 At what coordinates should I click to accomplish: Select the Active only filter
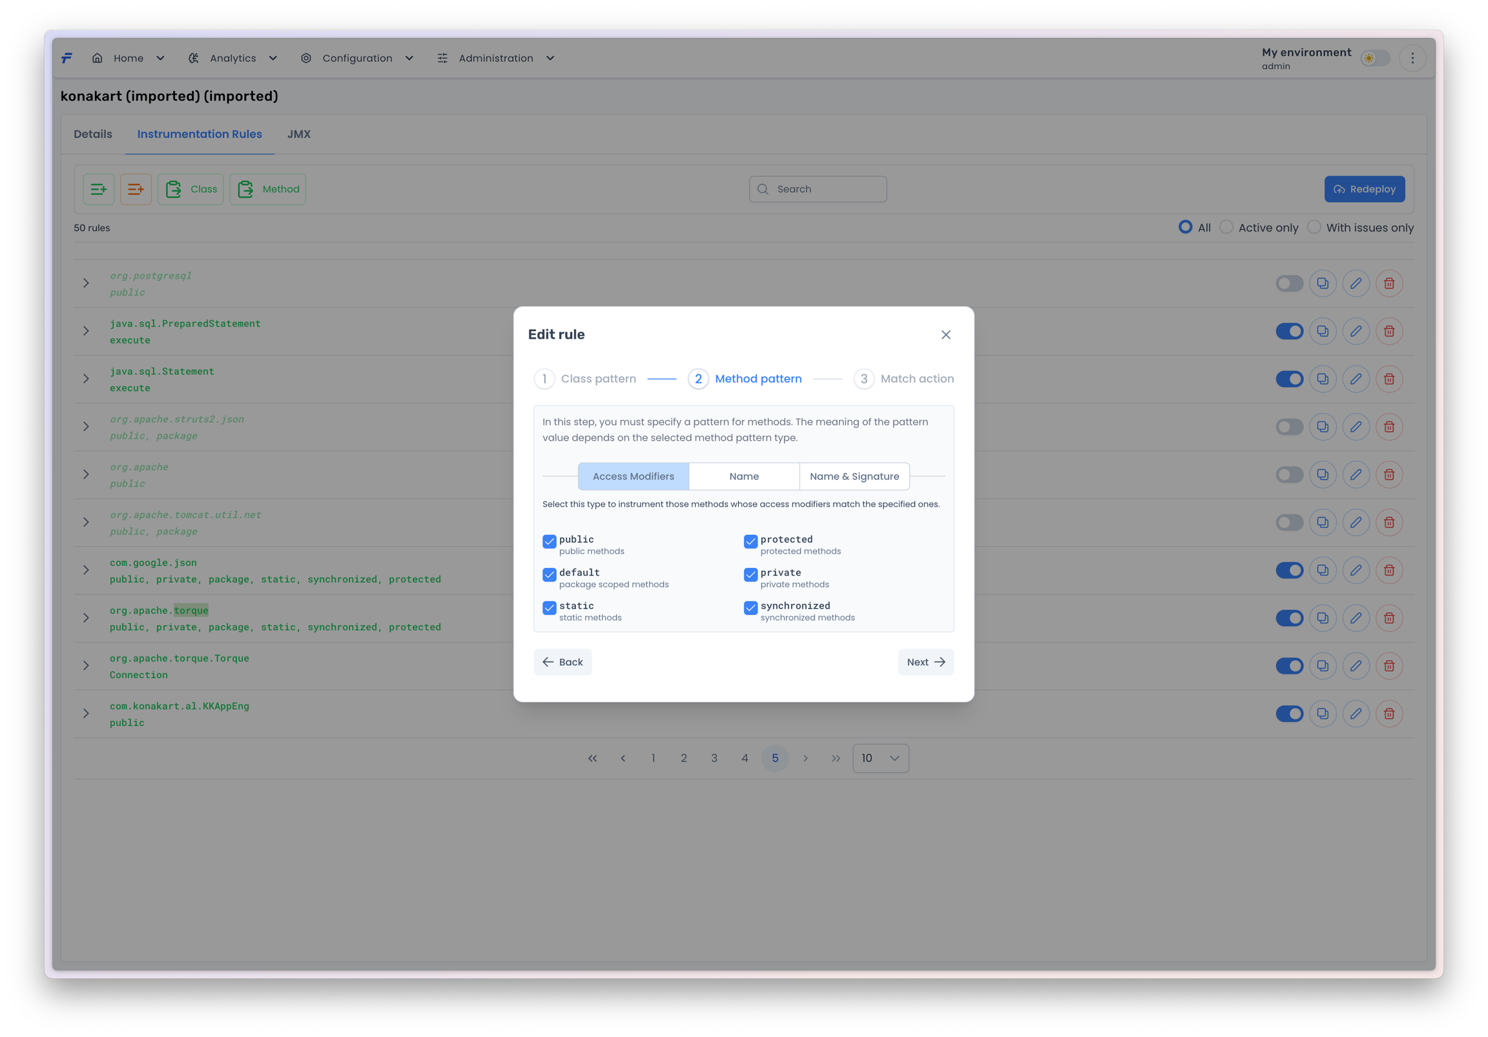tap(1226, 227)
